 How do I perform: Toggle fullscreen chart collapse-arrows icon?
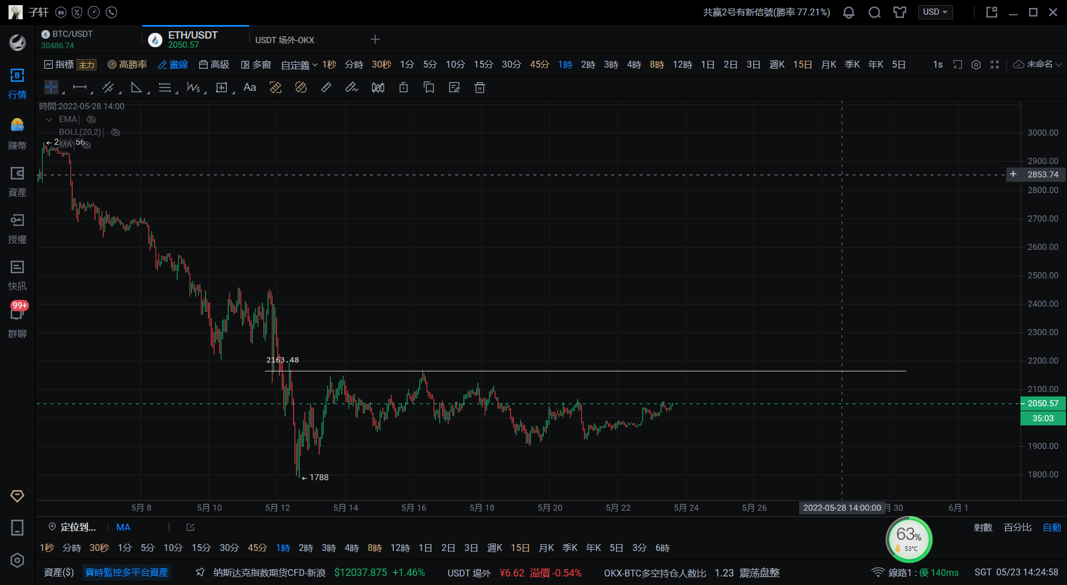pyautogui.click(x=994, y=65)
